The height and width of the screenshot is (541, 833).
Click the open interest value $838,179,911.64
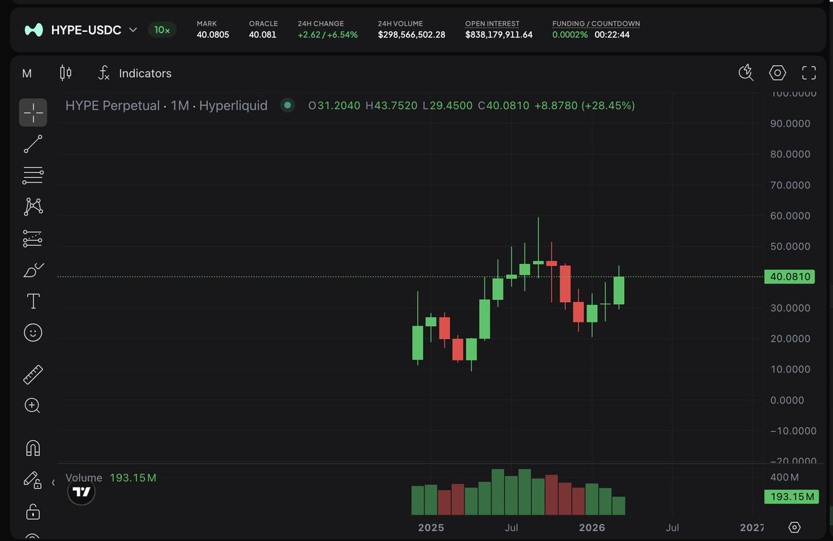[499, 34]
